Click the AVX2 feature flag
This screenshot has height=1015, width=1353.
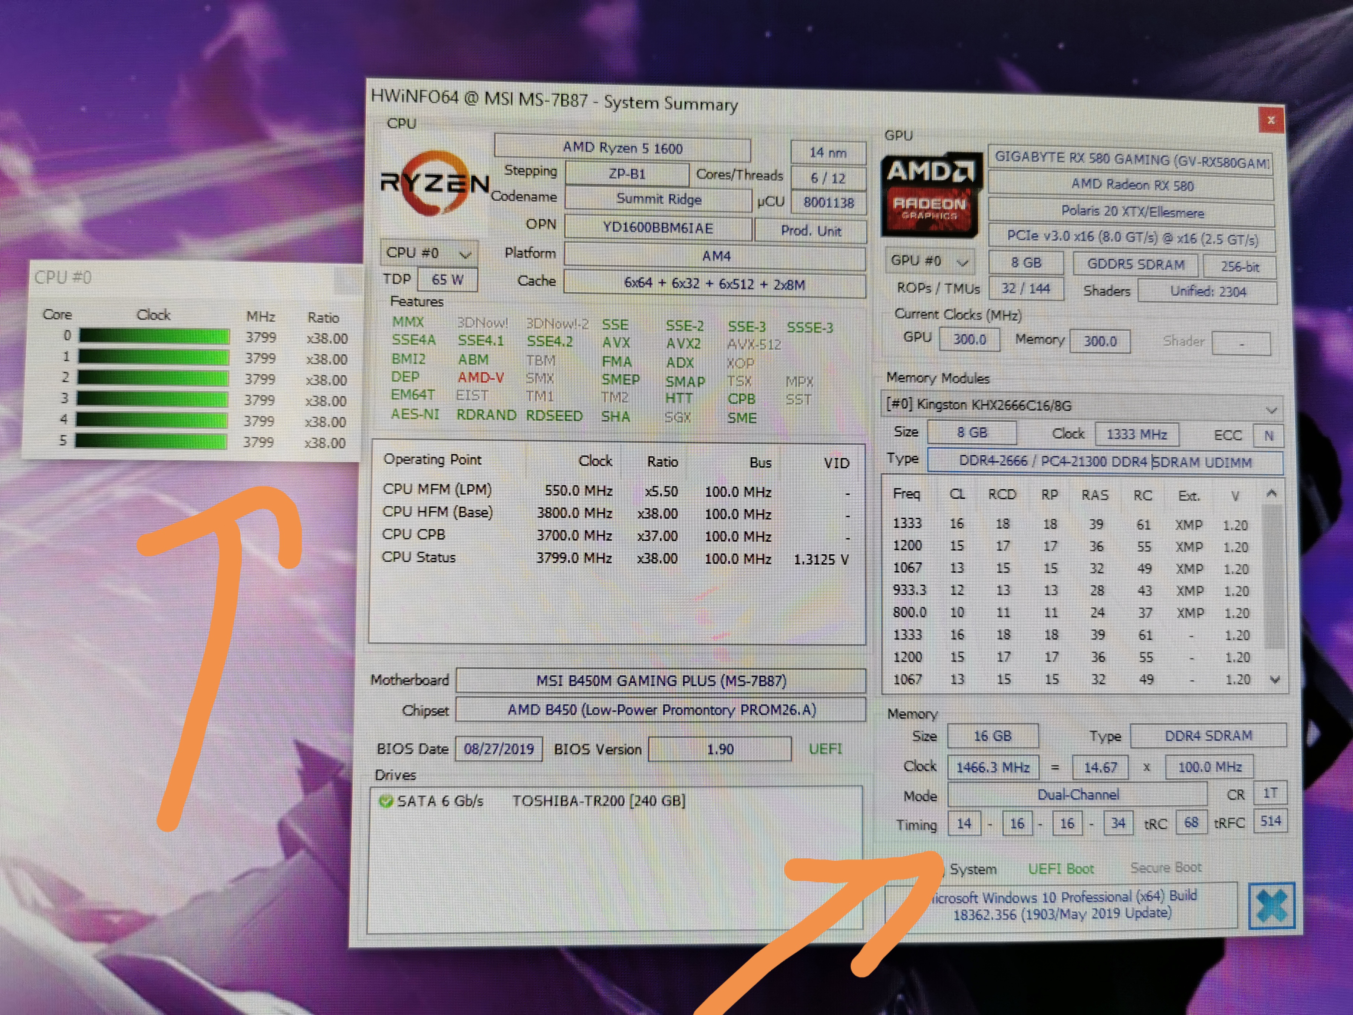click(x=683, y=344)
